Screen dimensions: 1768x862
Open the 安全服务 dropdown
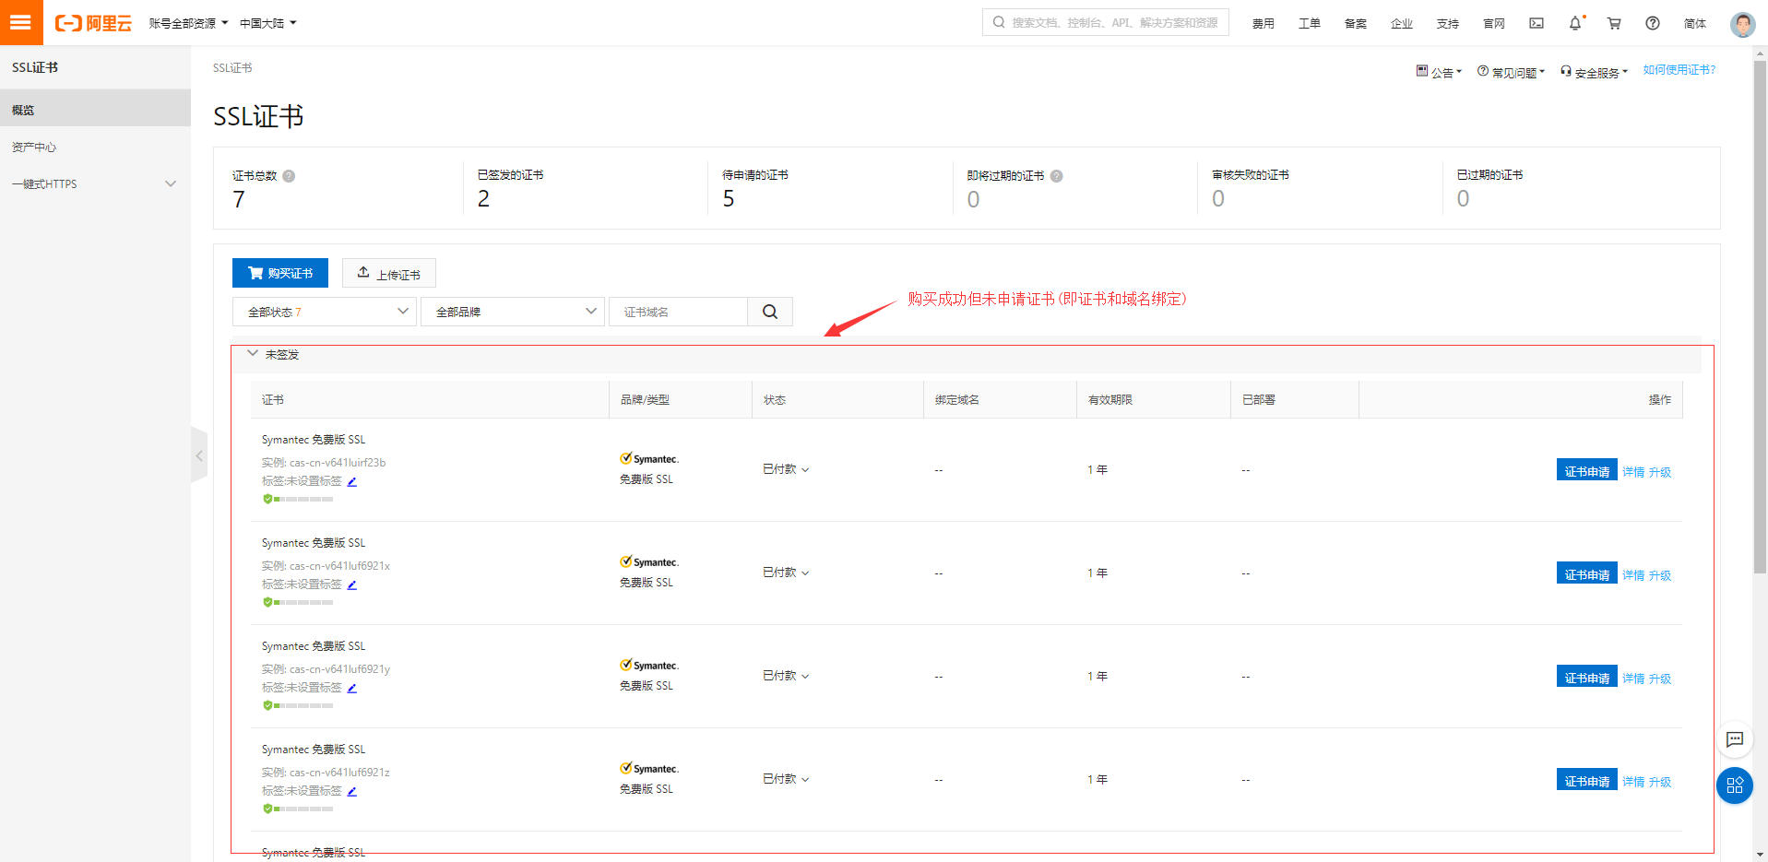click(1594, 72)
